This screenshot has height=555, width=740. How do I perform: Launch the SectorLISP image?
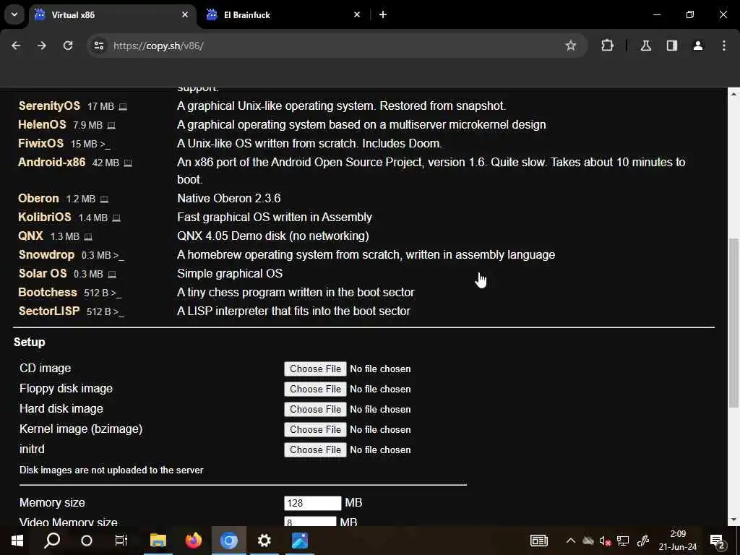tap(49, 311)
